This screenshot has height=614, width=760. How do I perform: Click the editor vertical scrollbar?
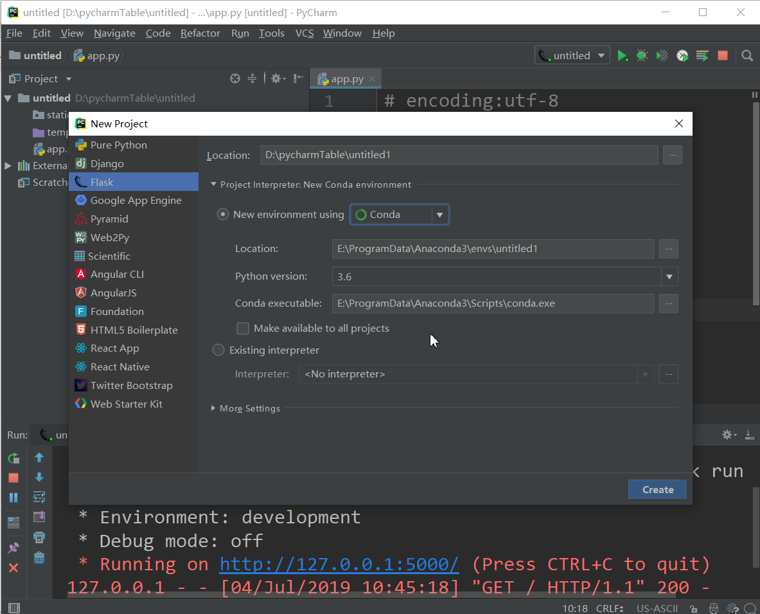pos(755,204)
